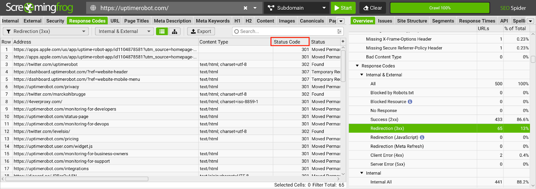Open the Response Times tab

477,21
